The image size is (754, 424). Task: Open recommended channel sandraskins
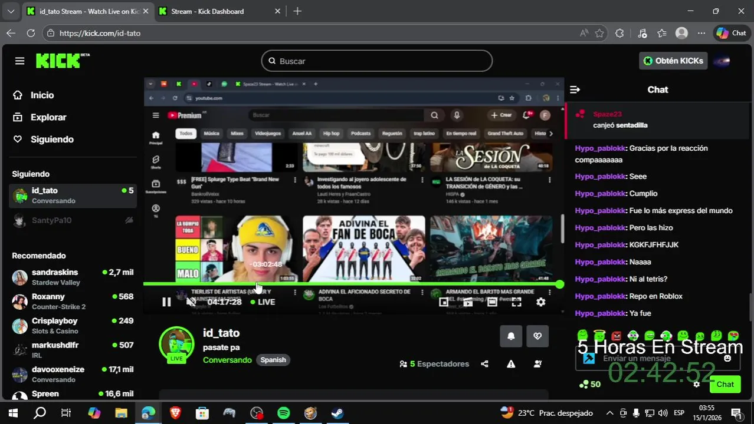(x=73, y=277)
